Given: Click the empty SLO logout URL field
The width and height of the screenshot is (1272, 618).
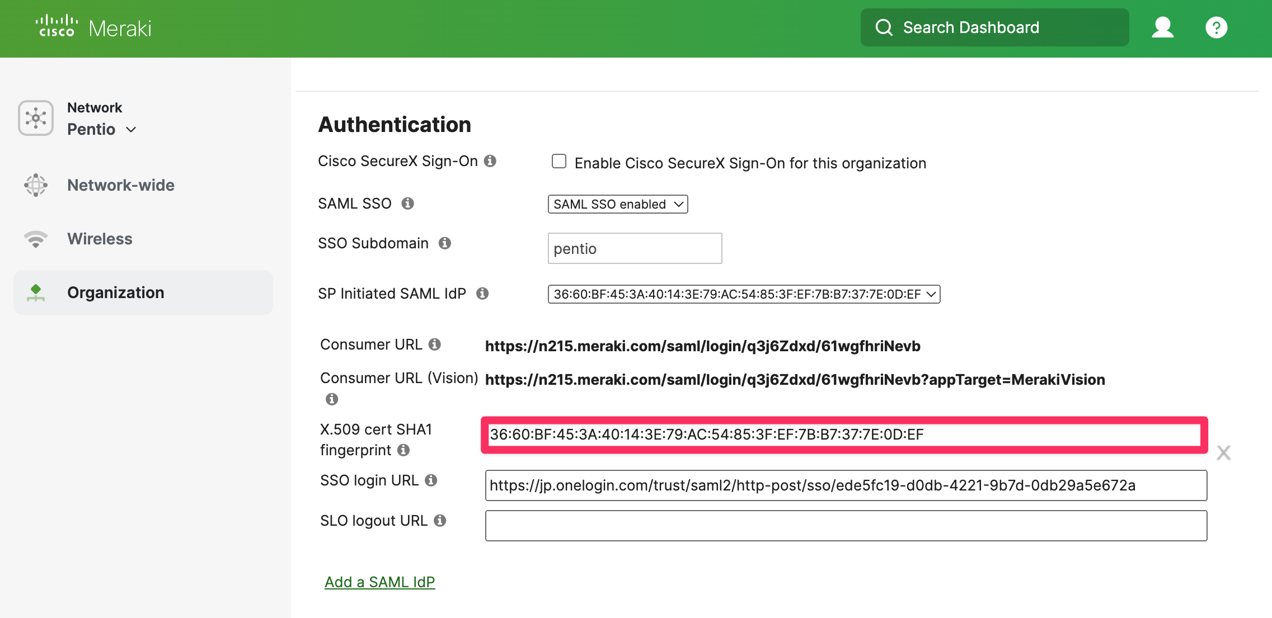Looking at the screenshot, I should click(x=846, y=526).
